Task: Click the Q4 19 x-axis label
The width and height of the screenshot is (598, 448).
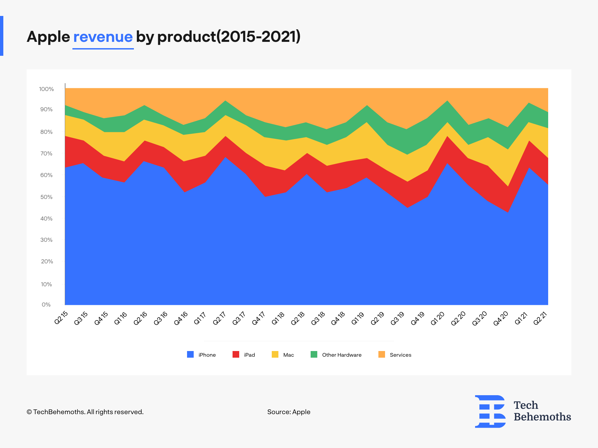Action: 418,318
